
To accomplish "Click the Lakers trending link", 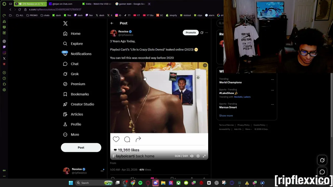I will [247, 97].
